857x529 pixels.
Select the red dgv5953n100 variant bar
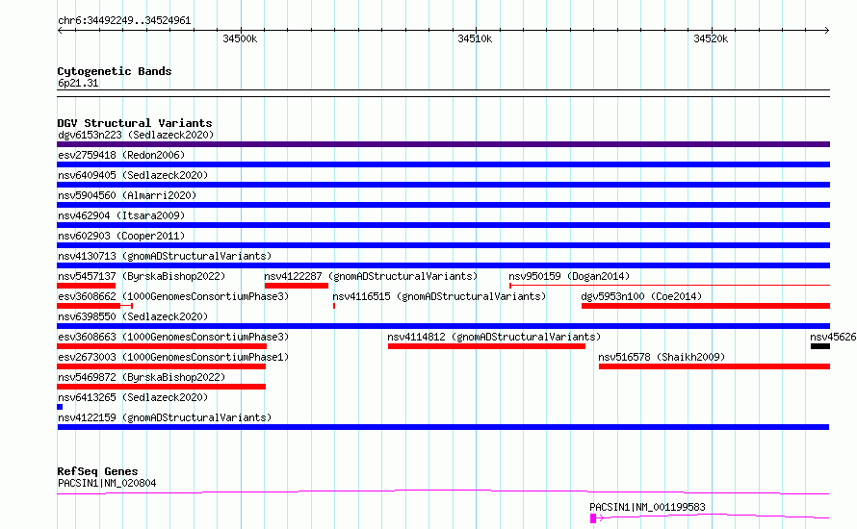(x=706, y=306)
